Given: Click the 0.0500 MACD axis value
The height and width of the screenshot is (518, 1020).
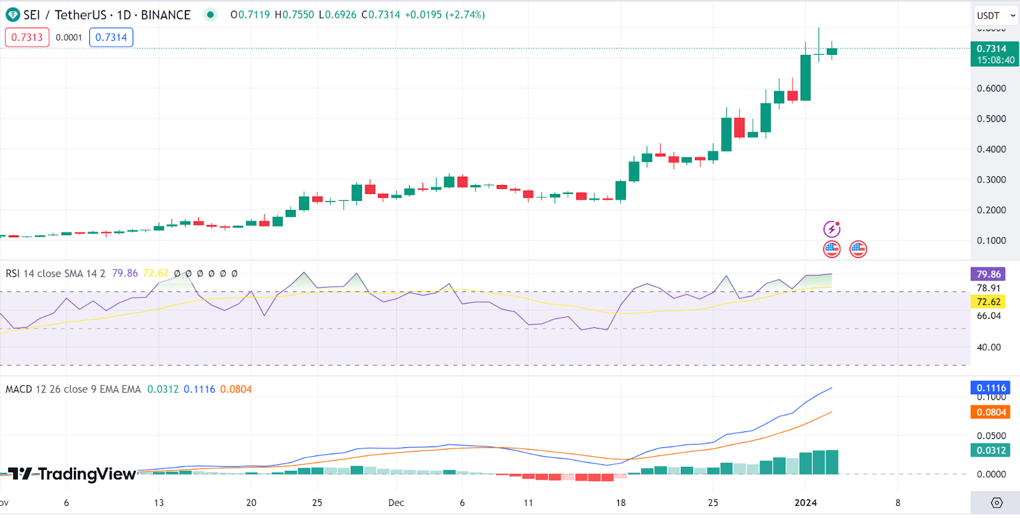Looking at the screenshot, I should 991,436.
